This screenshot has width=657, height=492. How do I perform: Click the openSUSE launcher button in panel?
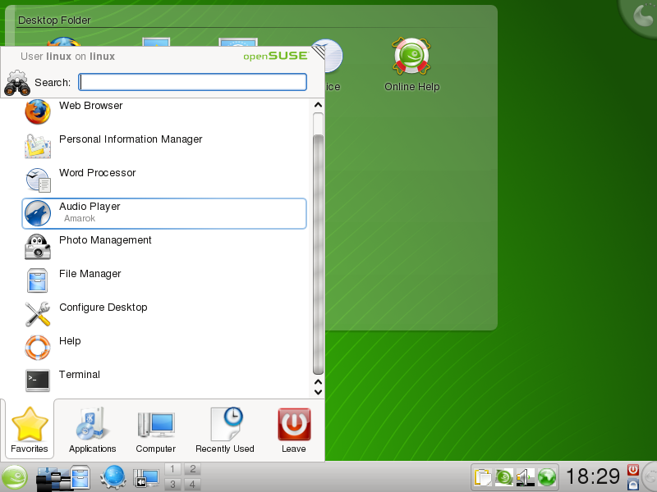(15, 477)
